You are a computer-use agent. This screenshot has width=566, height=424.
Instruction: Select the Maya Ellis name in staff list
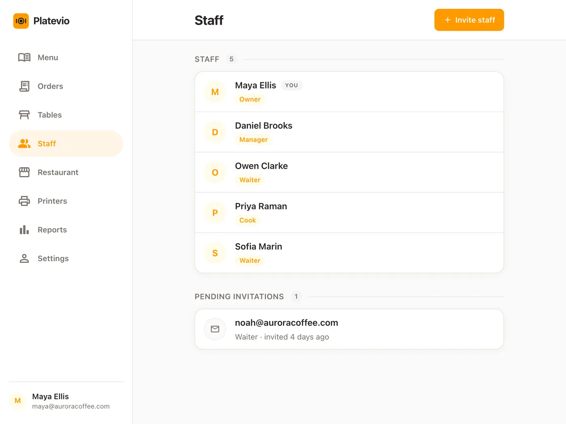[256, 85]
